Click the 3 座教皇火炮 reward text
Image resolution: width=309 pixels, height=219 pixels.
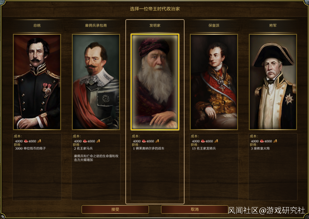pyautogui.click(x=260, y=148)
